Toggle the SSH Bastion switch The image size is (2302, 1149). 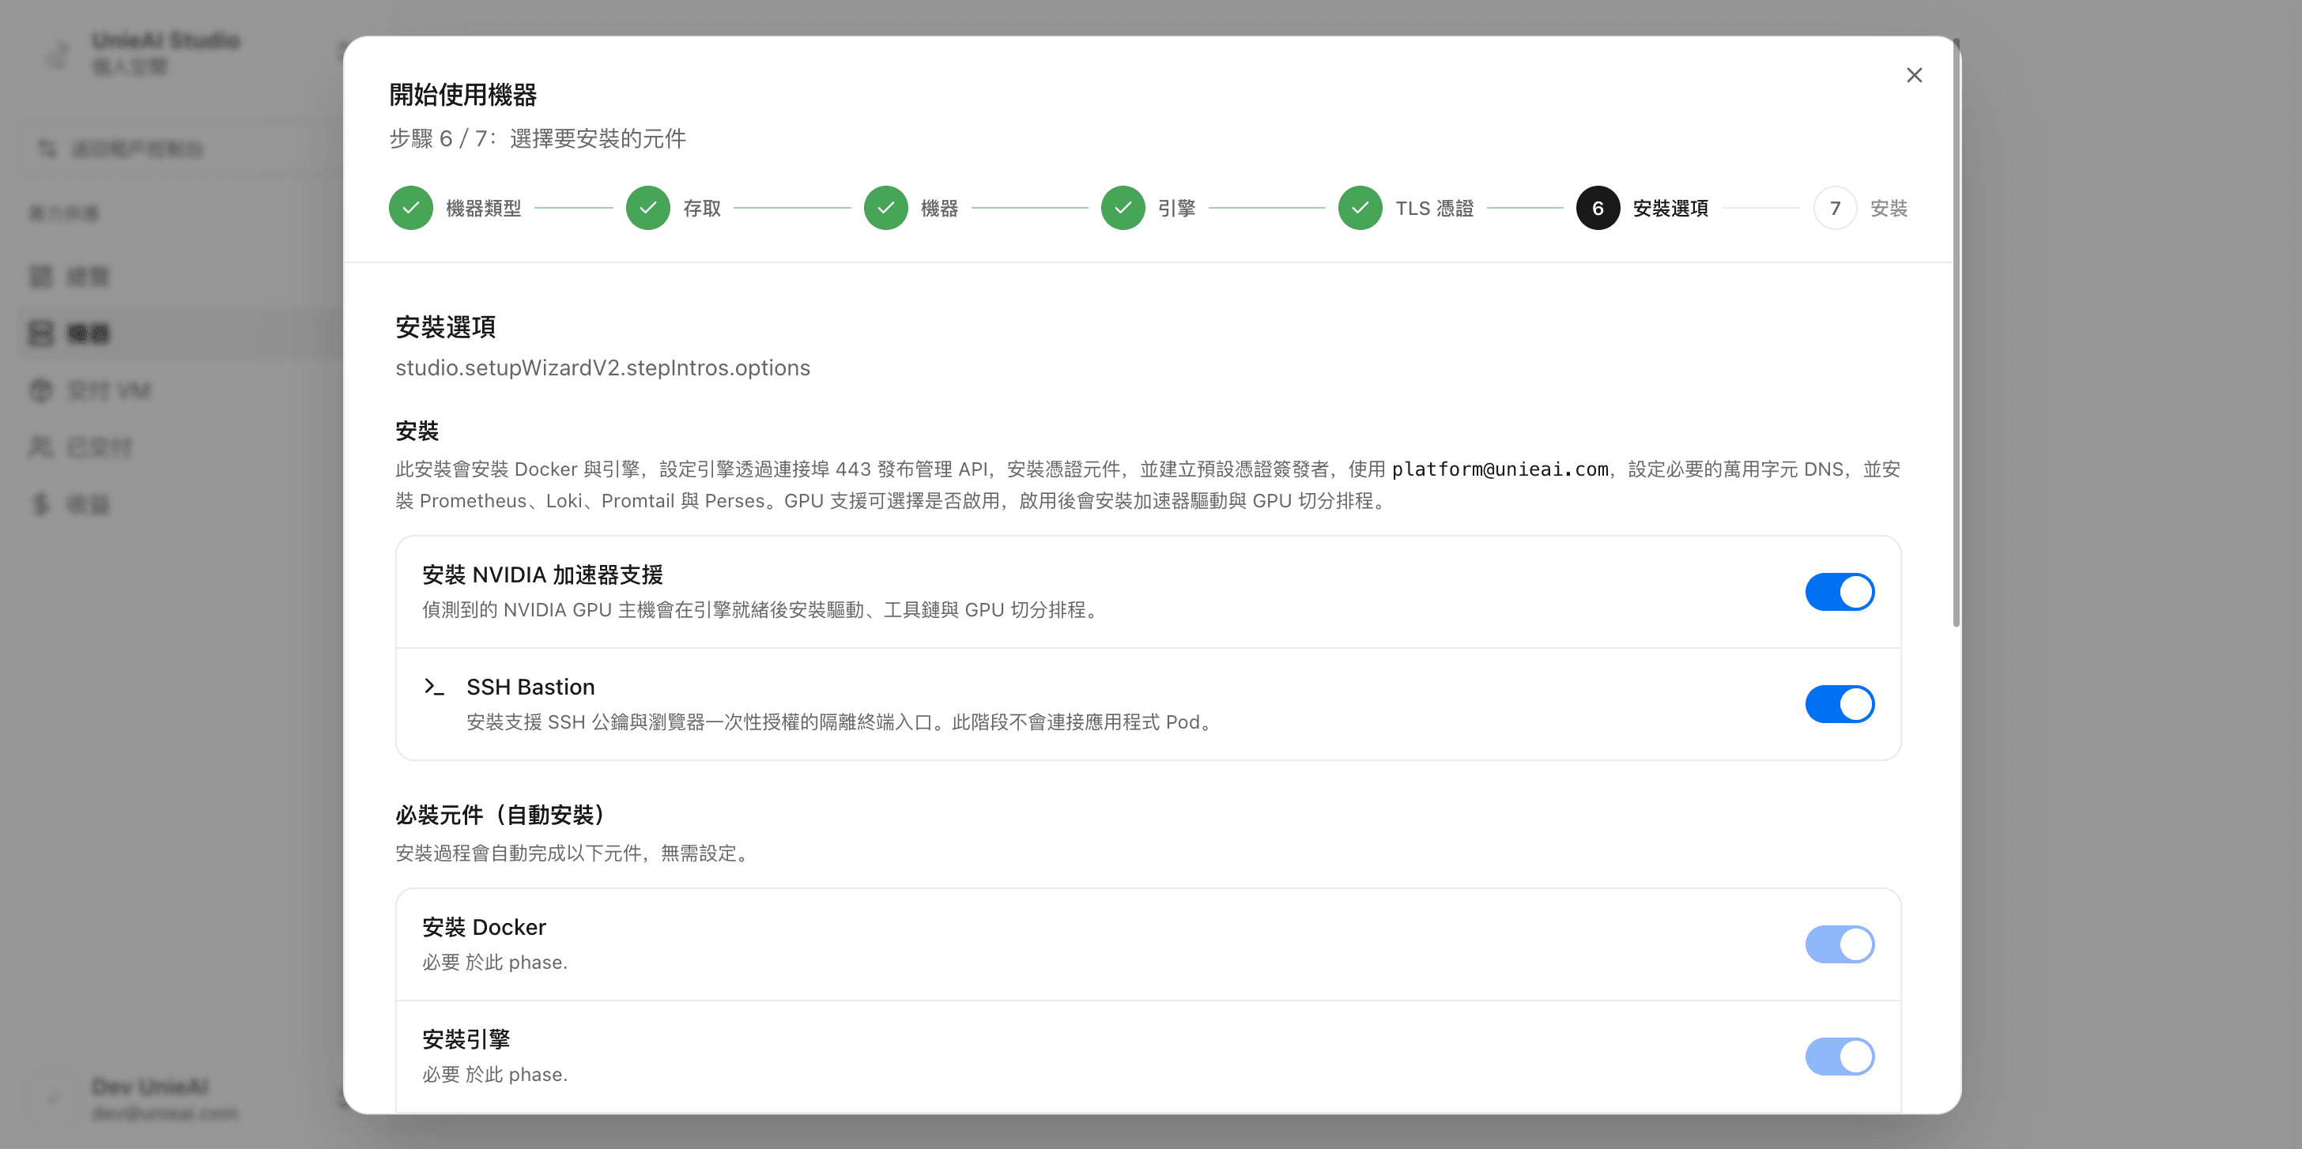point(1839,704)
